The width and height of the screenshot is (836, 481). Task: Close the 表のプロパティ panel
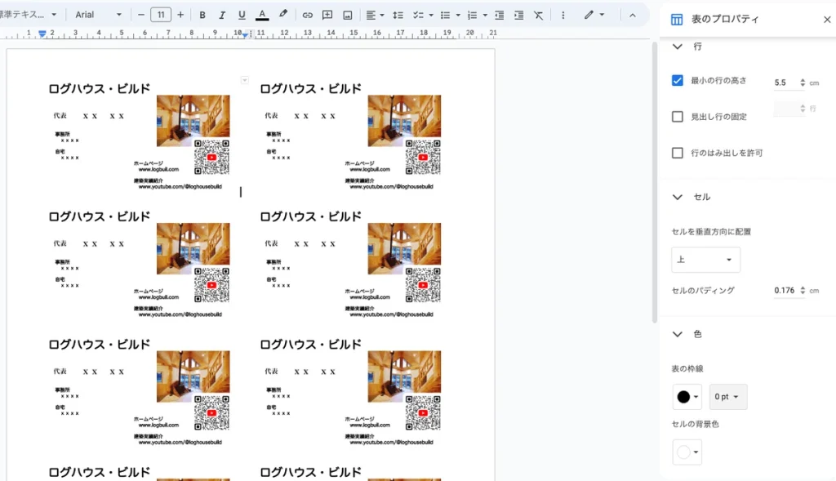[826, 20]
